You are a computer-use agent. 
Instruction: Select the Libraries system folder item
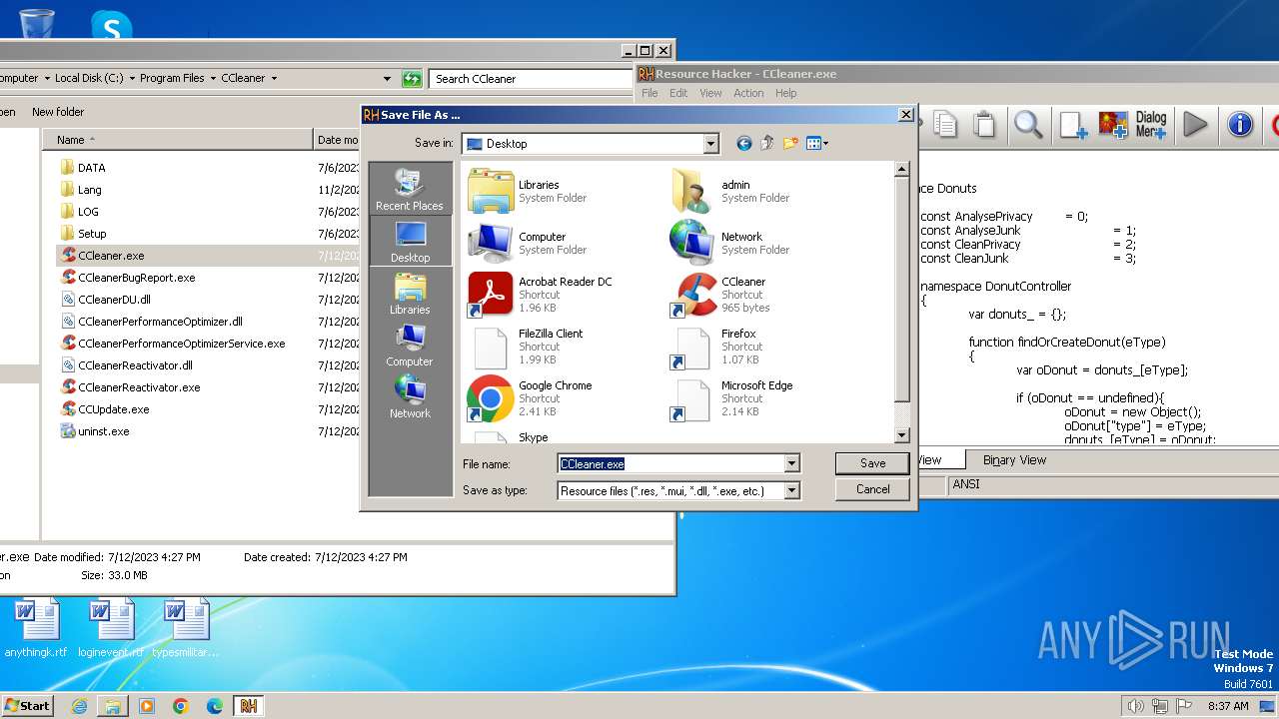click(x=528, y=190)
